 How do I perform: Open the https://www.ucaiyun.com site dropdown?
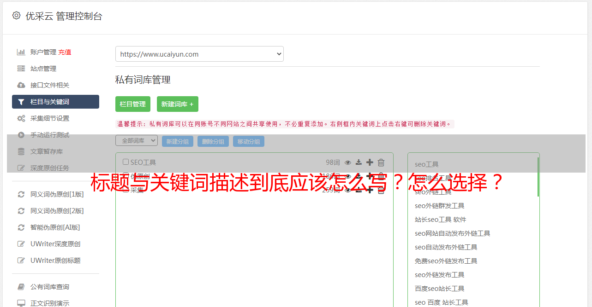click(x=199, y=54)
